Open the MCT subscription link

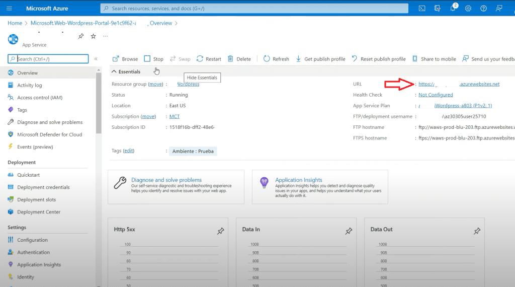[175, 116]
